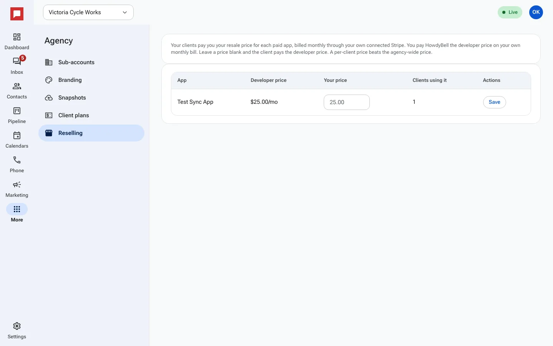Go to Contacts people icon

tap(17, 86)
